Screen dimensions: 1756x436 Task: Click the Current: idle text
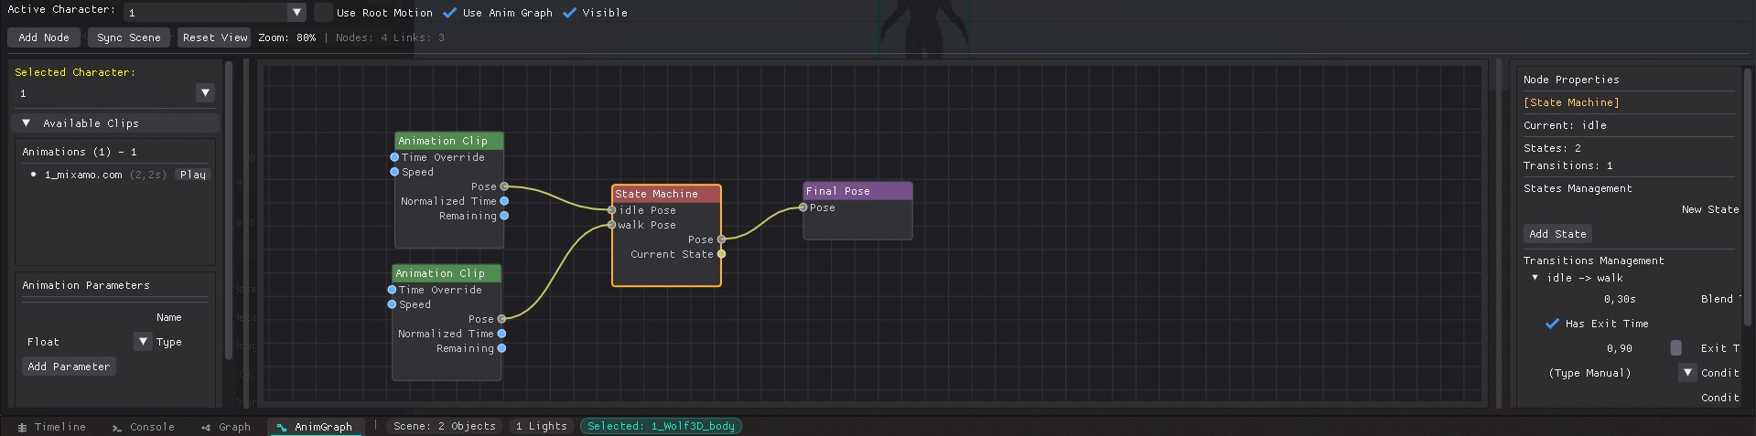(x=1565, y=125)
